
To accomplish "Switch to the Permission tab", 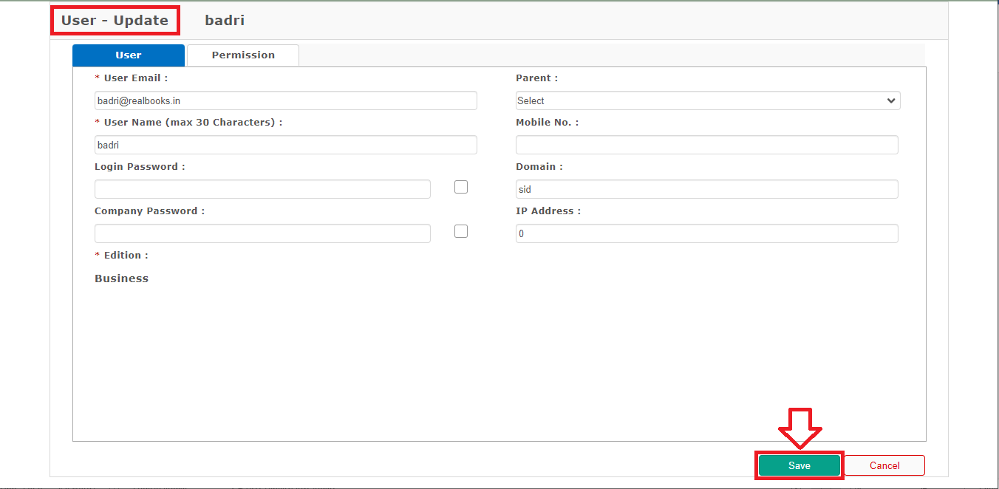I will [x=243, y=55].
